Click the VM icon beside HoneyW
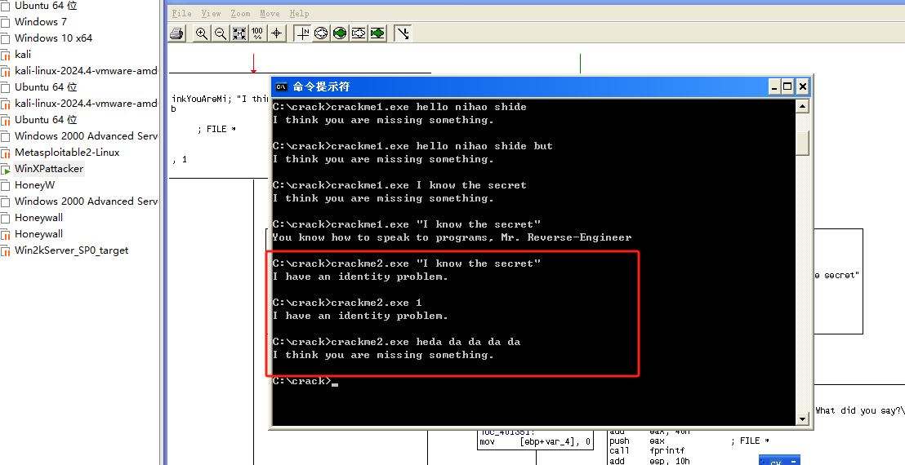 (5, 185)
